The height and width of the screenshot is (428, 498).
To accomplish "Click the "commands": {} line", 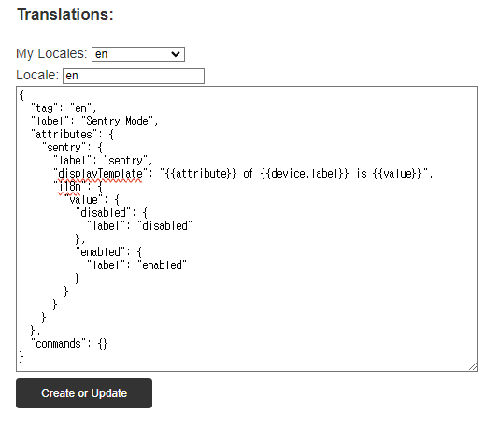I will [x=69, y=344].
